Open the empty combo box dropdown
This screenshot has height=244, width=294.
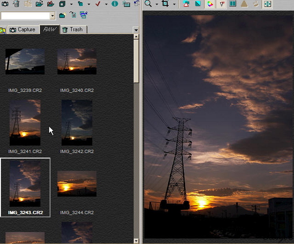pos(52,16)
